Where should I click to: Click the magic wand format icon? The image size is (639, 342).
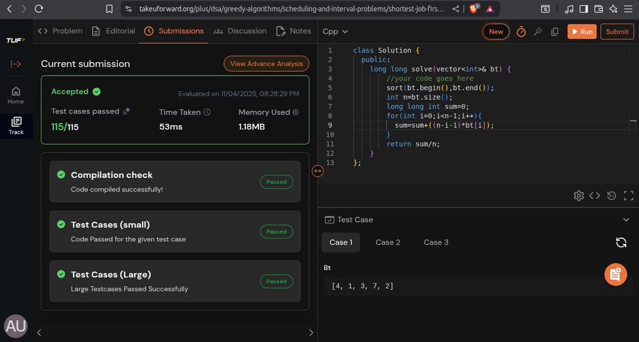(538, 31)
